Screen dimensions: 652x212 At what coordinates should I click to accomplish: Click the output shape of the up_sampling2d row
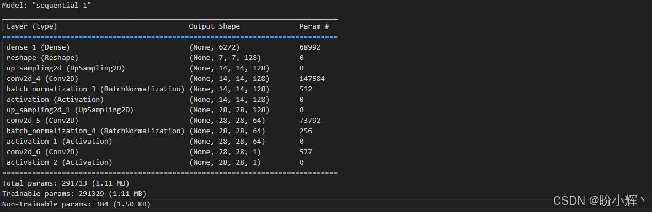click(x=229, y=68)
